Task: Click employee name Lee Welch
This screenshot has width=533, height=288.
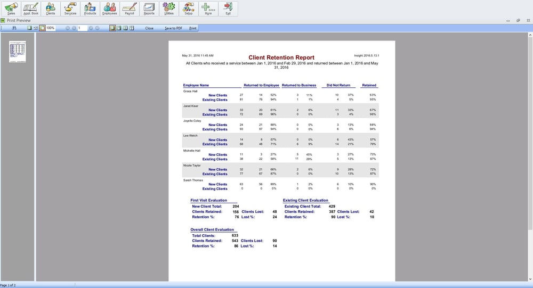Action: pos(190,136)
